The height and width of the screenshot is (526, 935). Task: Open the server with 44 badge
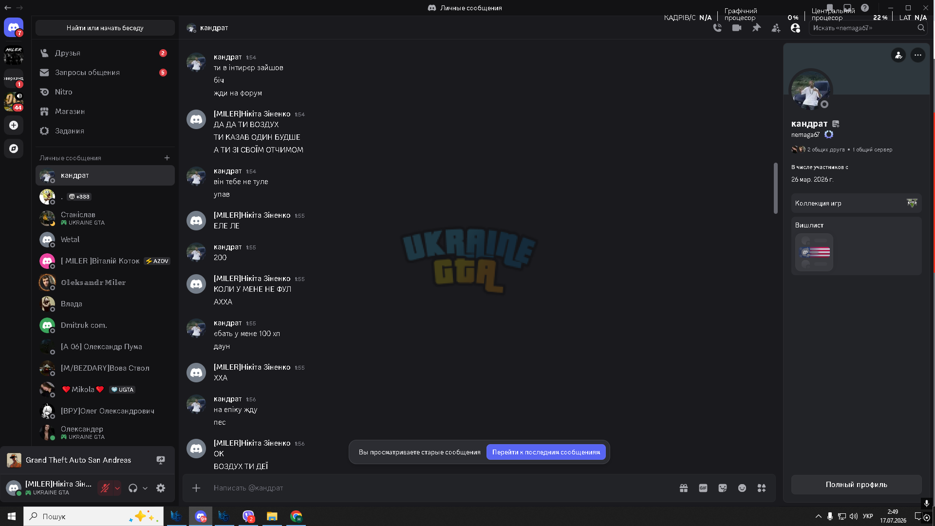pyautogui.click(x=14, y=102)
